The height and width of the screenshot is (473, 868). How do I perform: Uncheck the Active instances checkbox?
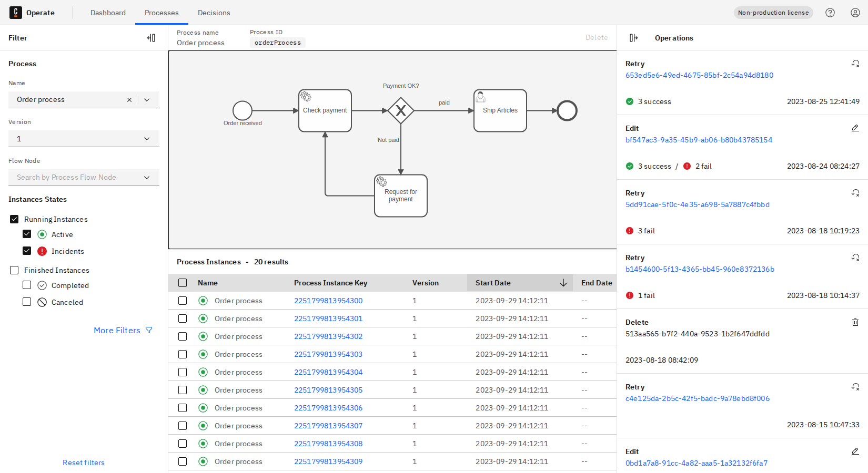27,234
